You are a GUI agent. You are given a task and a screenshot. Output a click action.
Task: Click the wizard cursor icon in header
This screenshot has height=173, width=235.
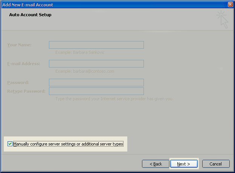pos(222,19)
